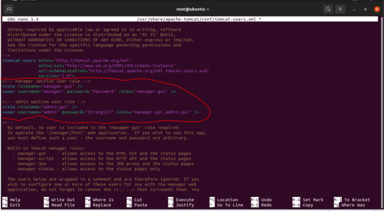Screen dimensions: 384x211
Task: Click the nano ^G Help shortcut
Action: 12,200
